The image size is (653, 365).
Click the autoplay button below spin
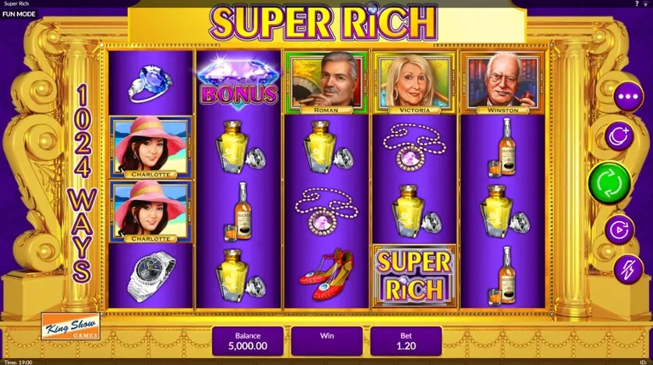click(619, 230)
